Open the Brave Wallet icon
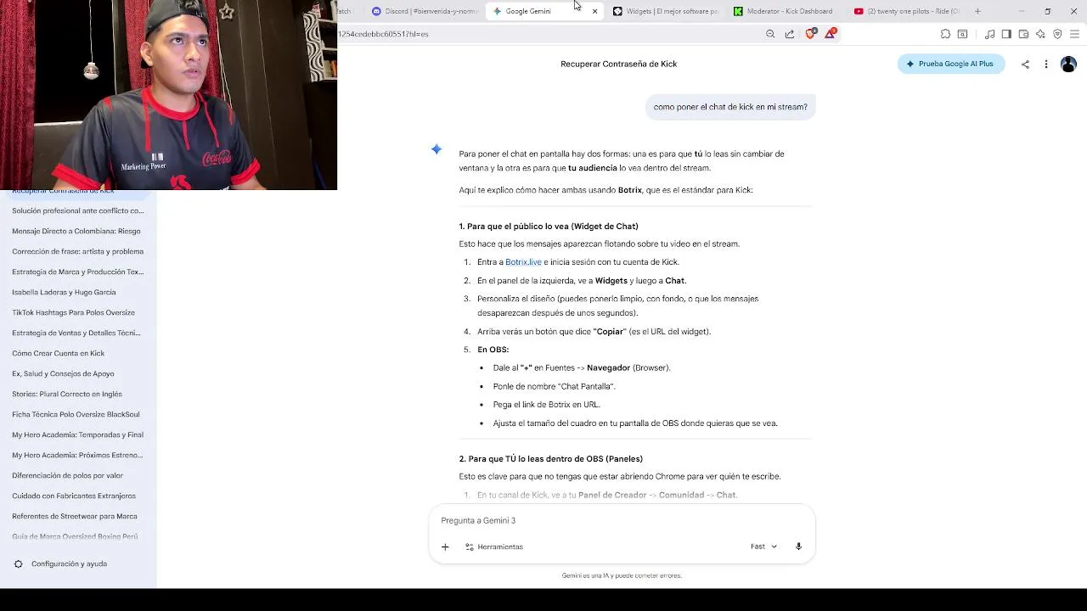The height and width of the screenshot is (611, 1087). pos(1023,34)
